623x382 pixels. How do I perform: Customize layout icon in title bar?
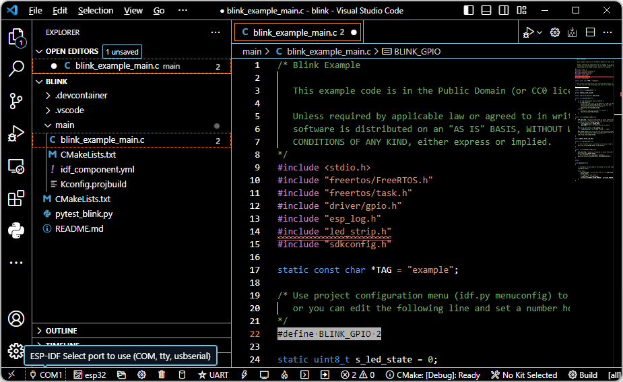coord(521,10)
